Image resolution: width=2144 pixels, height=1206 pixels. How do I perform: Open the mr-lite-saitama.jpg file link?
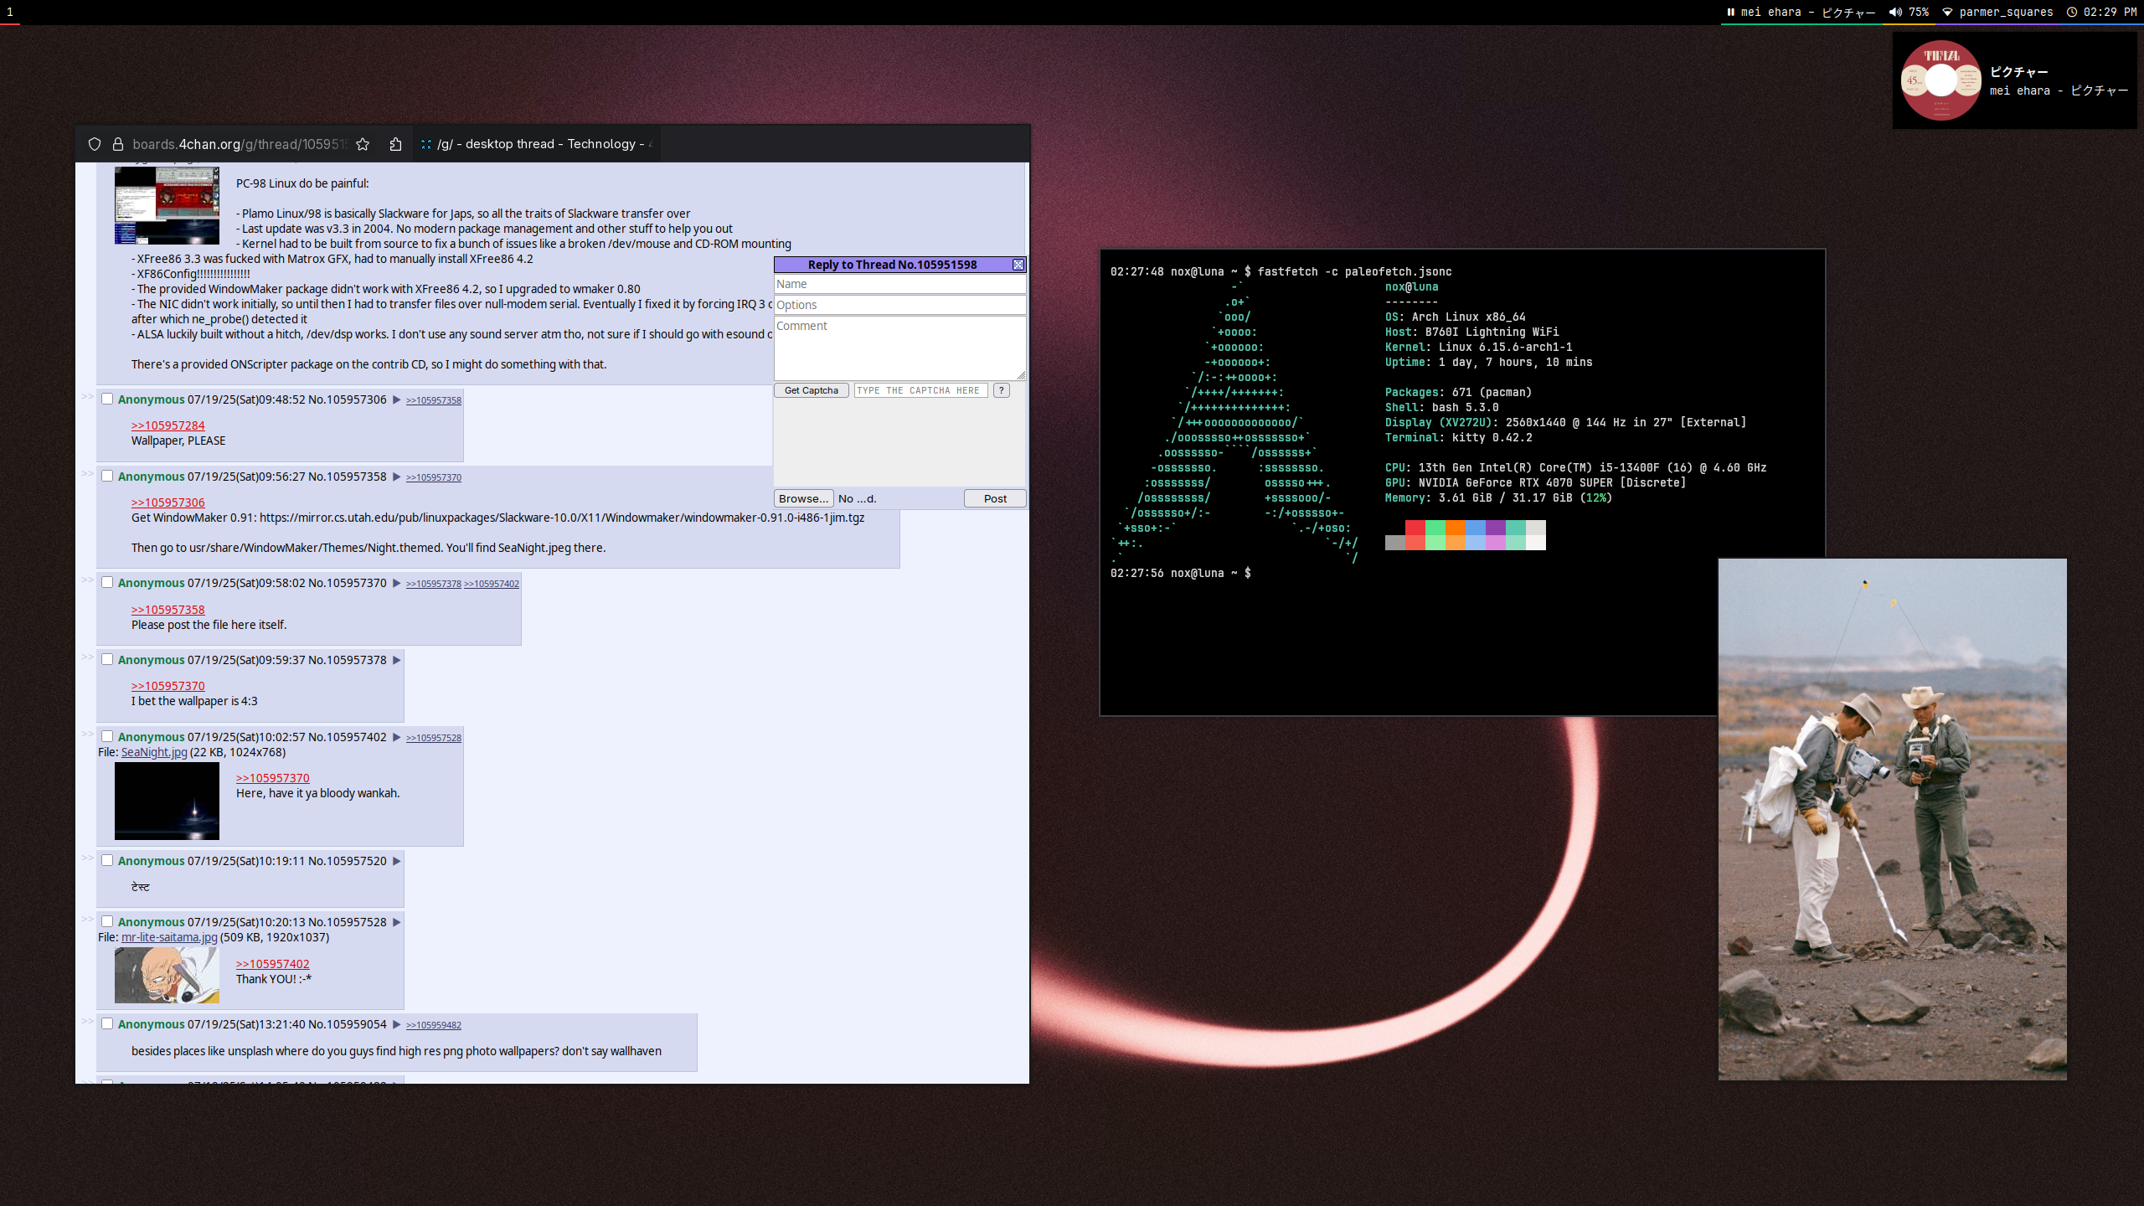point(169,937)
